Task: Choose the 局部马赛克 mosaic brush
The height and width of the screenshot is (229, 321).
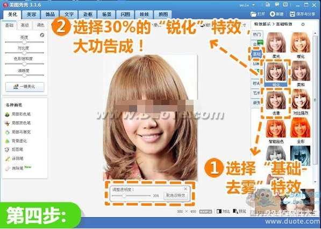Action: [18, 132]
